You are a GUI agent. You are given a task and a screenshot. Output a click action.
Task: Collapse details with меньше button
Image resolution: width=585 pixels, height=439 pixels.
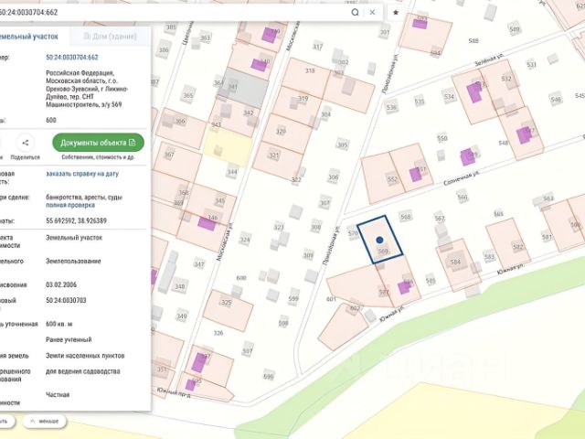(x=45, y=421)
